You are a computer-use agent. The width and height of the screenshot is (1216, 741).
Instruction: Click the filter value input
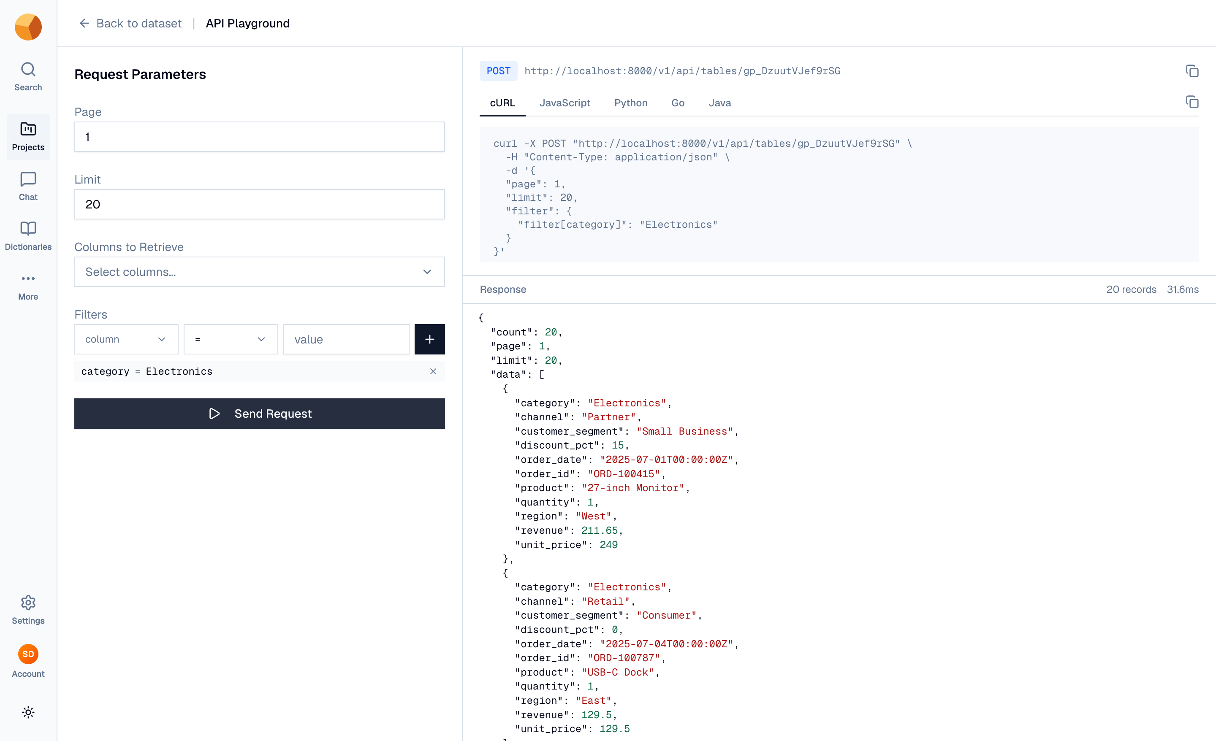(346, 339)
